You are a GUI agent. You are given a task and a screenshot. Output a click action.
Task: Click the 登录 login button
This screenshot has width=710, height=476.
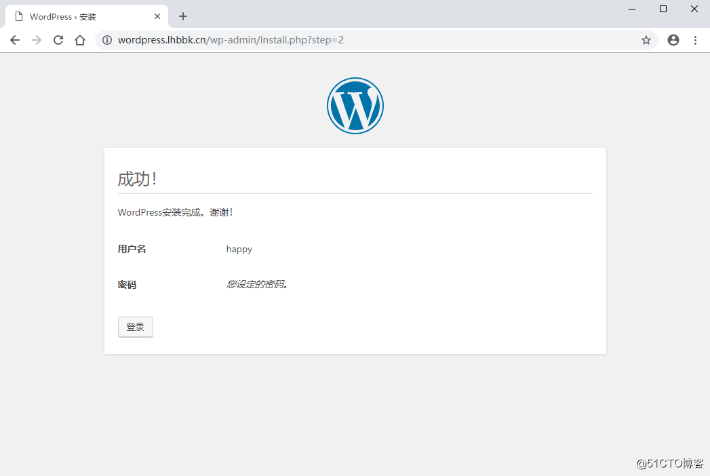(x=136, y=327)
